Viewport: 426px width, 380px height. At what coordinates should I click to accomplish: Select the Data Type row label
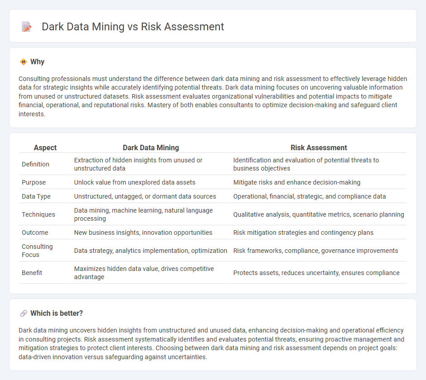36,196
